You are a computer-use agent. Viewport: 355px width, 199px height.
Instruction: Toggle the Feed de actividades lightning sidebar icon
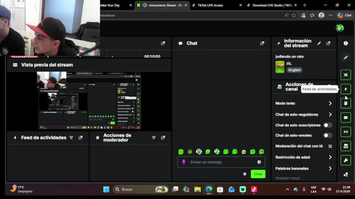coord(346,89)
